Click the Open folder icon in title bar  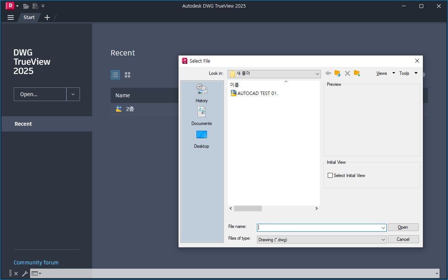26,6
